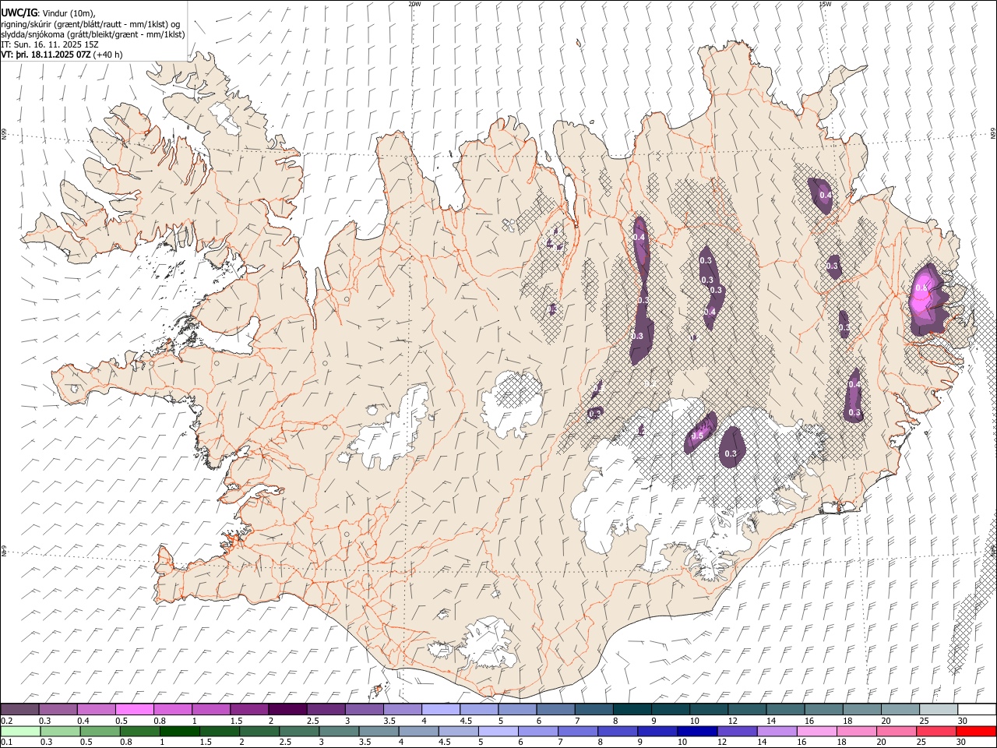This screenshot has width=997, height=748.
Task: Click the 25 coral red swatch in lower legend row
Action: pyautogui.click(x=935, y=732)
